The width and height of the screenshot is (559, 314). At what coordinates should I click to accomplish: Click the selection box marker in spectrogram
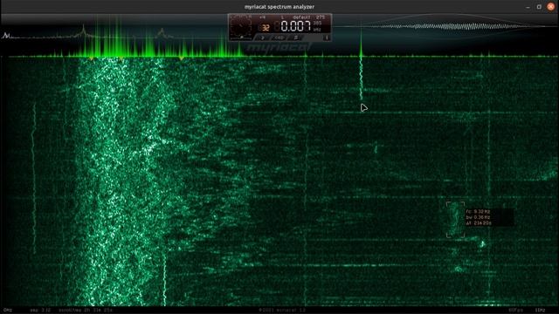click(x=455, y=220)
